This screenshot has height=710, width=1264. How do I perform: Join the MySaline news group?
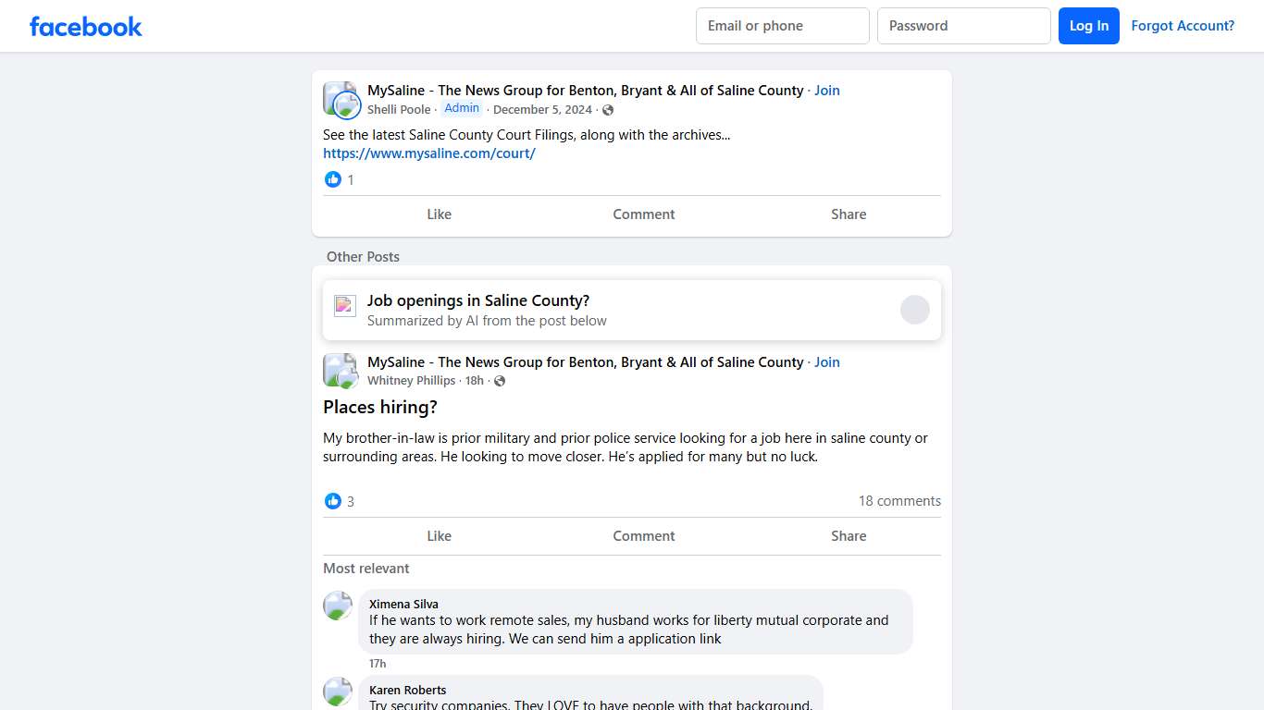[826, 90]
